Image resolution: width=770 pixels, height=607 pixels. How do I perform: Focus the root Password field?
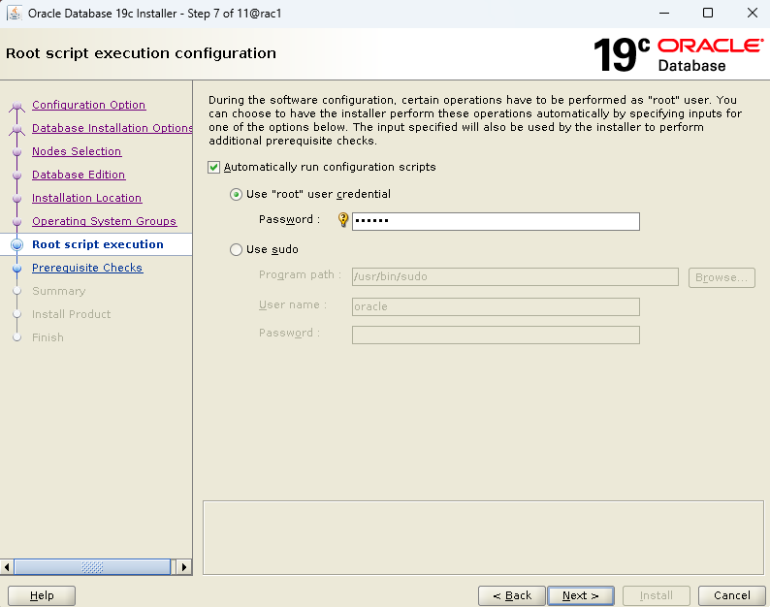tap(496, 221)
